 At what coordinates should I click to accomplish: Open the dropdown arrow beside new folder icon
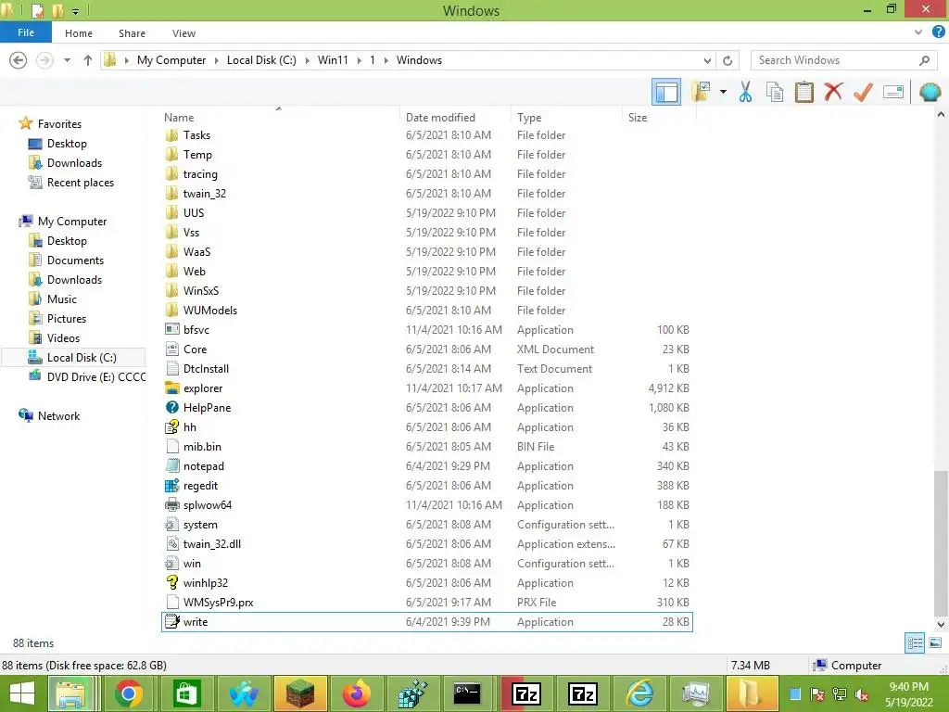(x=723, y=92)
